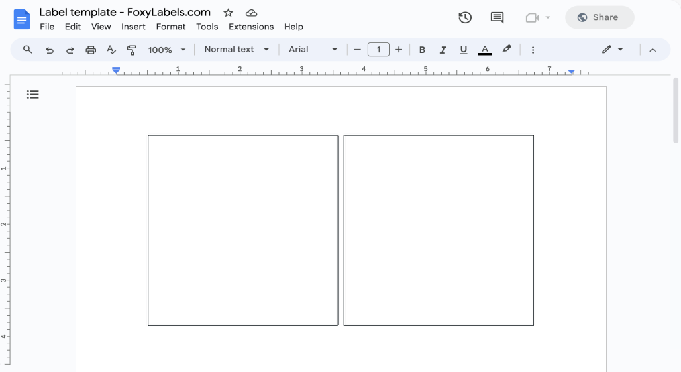
Task: Click the left indent ruler marker
Action: (x=115, y=70)
